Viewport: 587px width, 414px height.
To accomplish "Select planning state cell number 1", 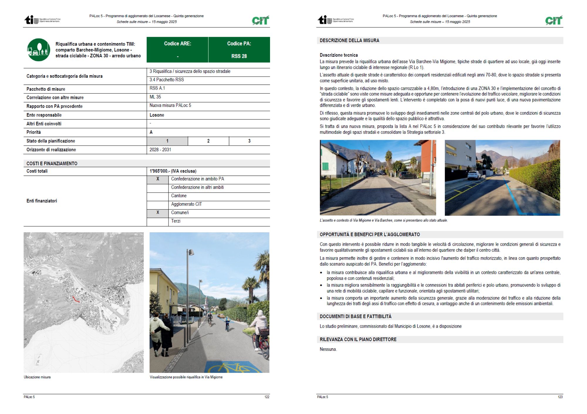I will coord(167,141).
